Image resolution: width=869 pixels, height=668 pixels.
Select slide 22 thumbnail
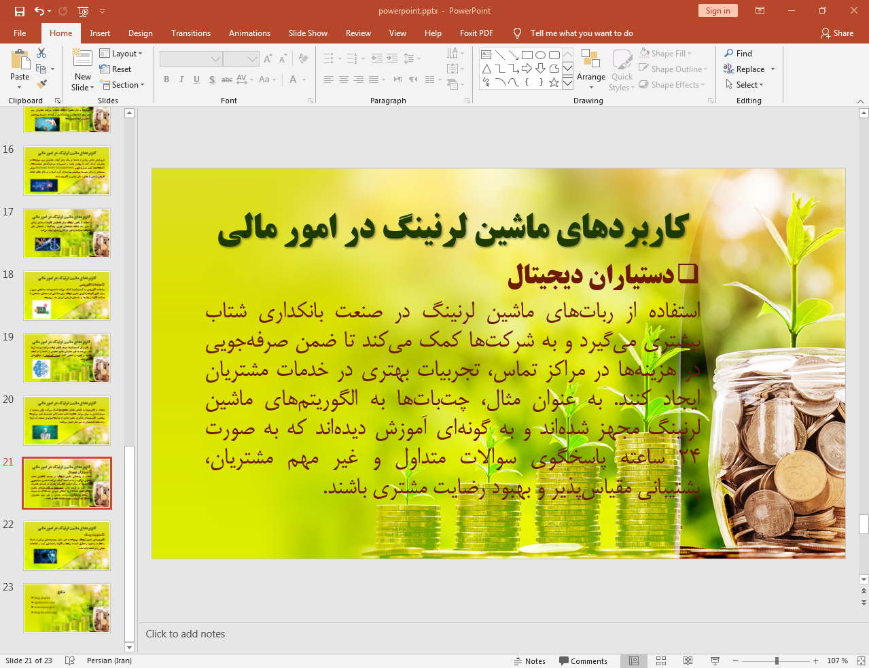[x=67, y=546]
